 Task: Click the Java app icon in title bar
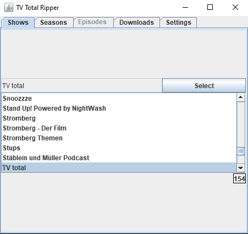point(9,8)
